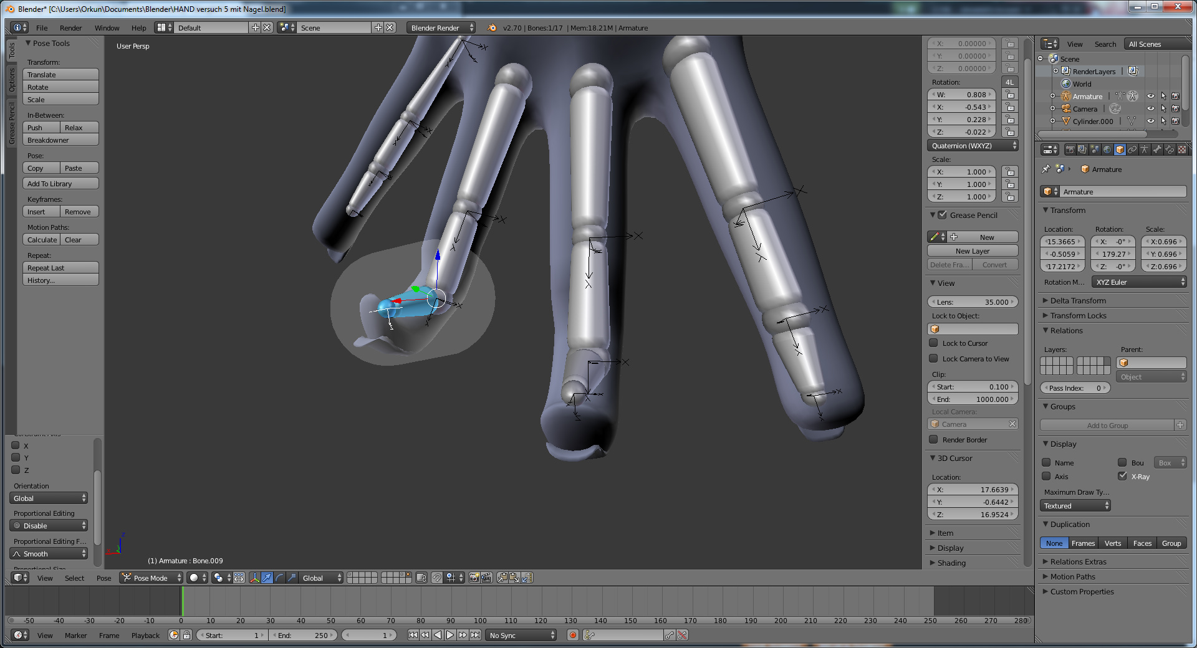Click Insert keyframe button
Image resolution: width=1197 pixels, height=648 pixels.
[x=41, y=211]
